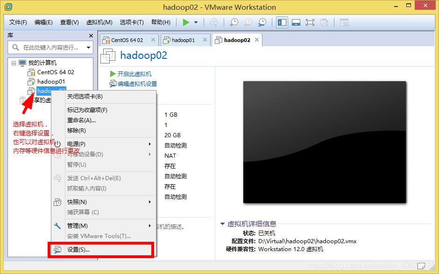Click the hadoop02 heading VM icon
Viewport: 439px width, 274px height.
click(108, 56)
